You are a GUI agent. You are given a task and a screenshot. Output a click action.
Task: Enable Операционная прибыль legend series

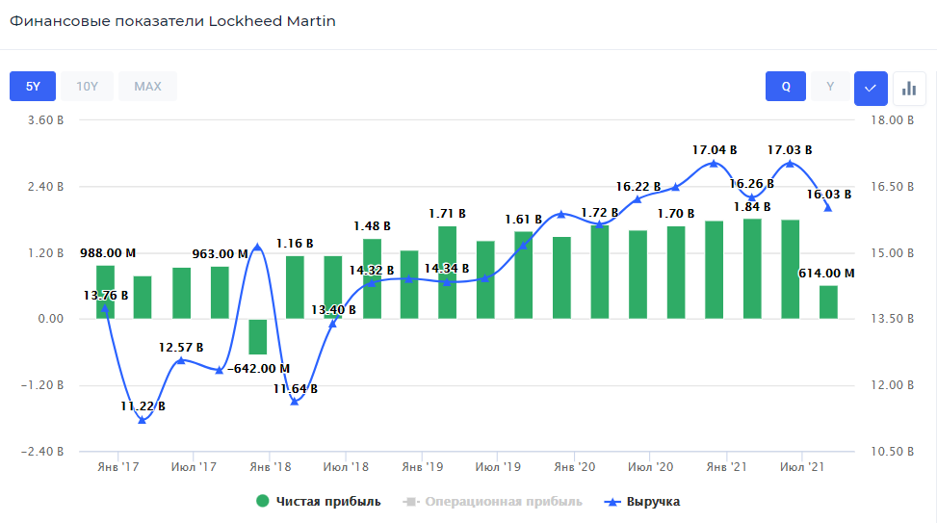492,502
